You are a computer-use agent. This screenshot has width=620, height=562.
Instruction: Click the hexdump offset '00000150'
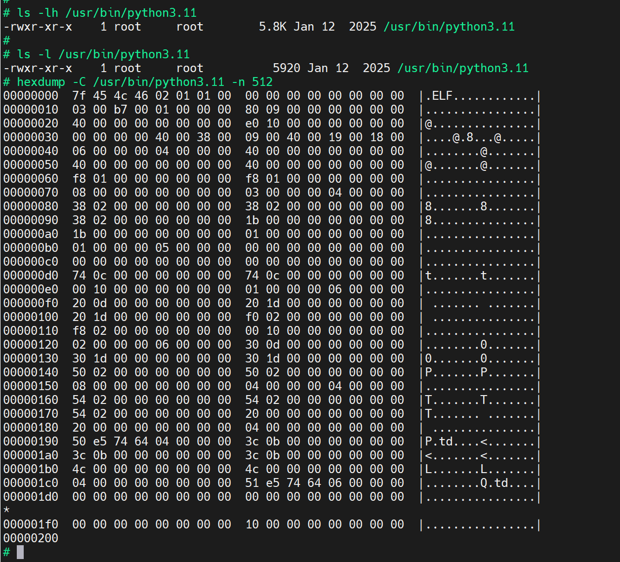[x=31, y=386]
